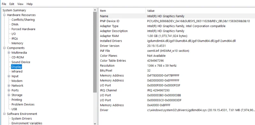
Task: Click the 0xF7800000-0xF7BFFFFF memory address value
Action: click(163, 75)
